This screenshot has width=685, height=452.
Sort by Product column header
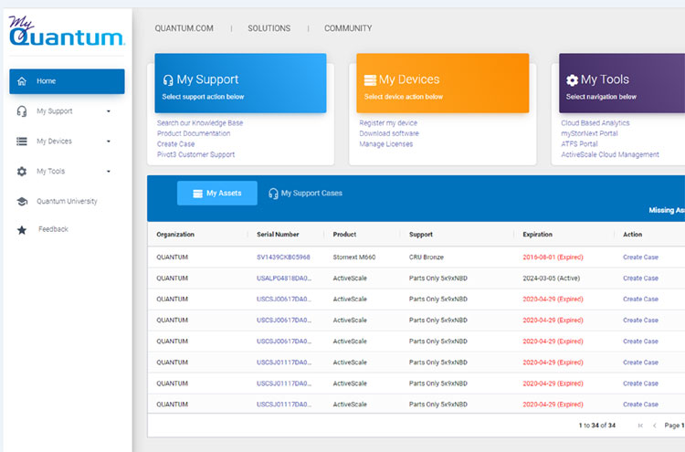(344, 235)
